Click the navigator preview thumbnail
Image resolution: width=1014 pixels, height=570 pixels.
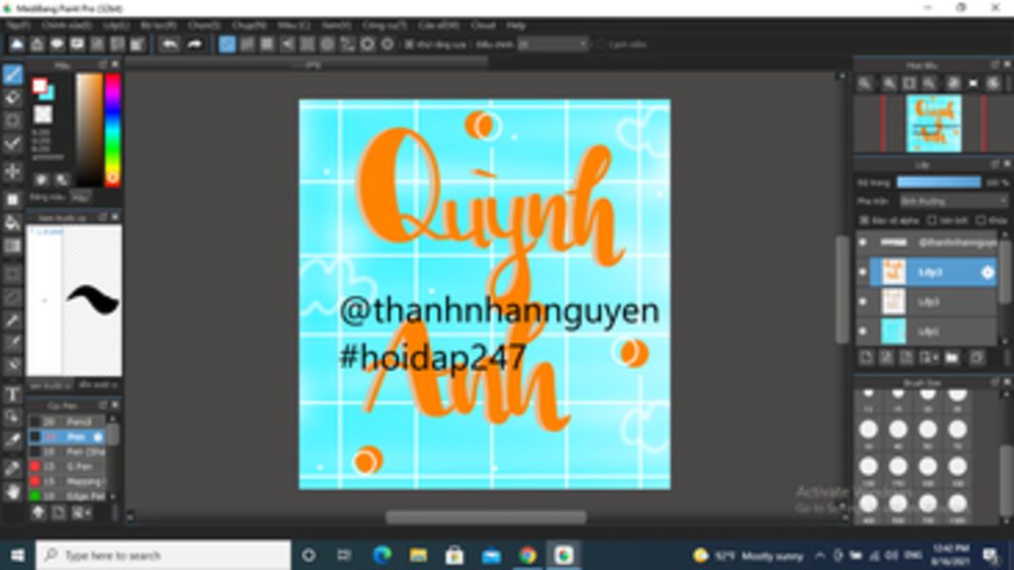click(934, 124)
